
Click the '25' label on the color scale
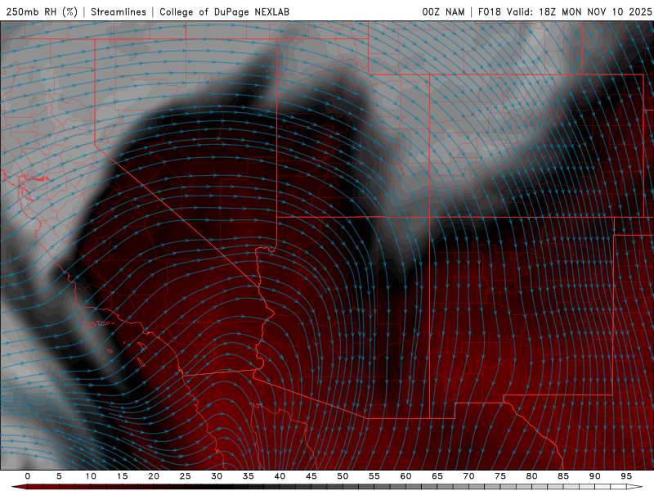[x=186, y=476]
